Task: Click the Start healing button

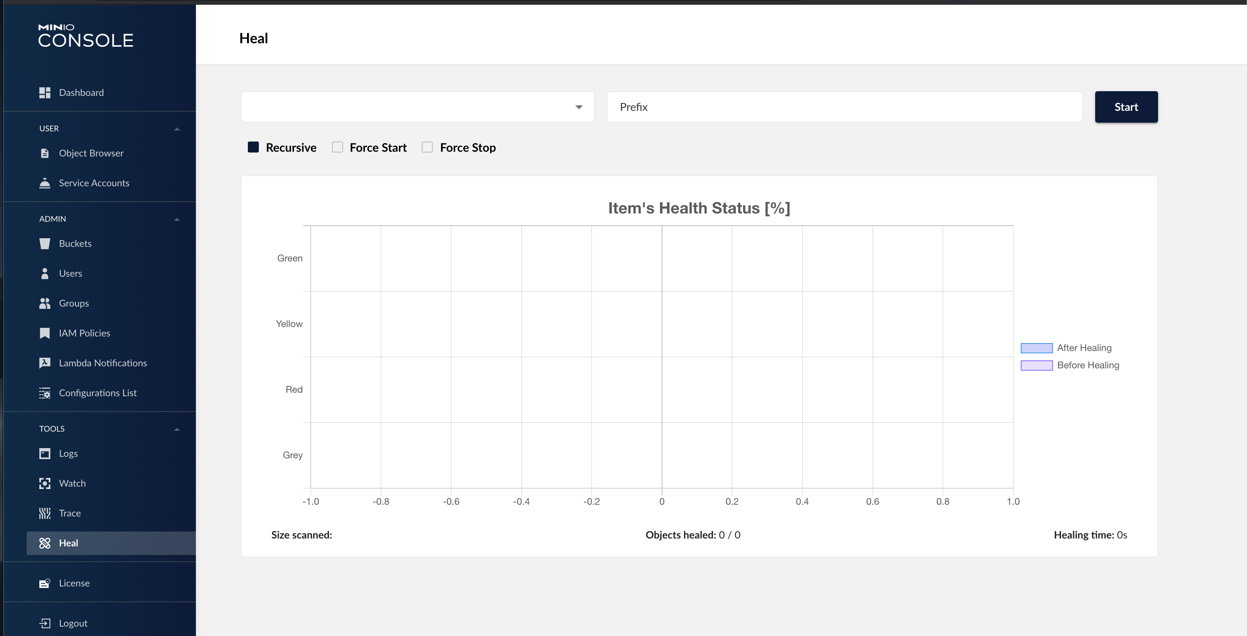Action: point(1126,107)
